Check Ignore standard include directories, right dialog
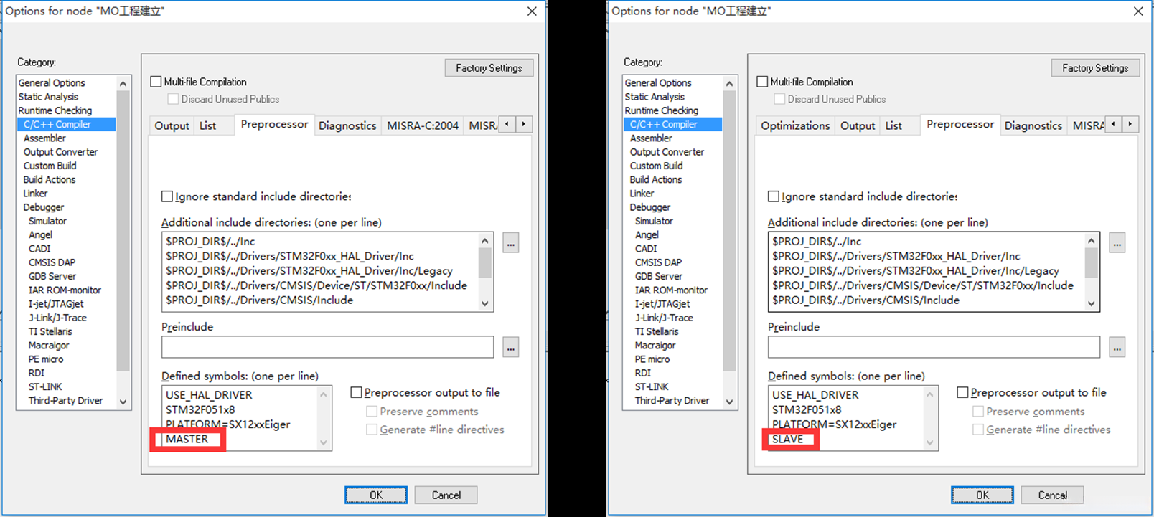The width and height of the screenshot is (1154, 517). click(x=774, y=196)
